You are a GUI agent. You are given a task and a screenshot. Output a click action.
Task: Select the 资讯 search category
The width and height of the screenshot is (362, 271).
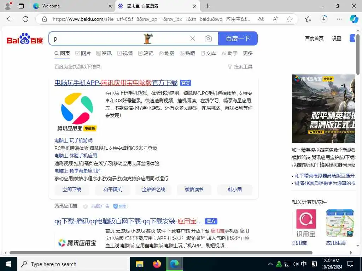tap(104, 54)
